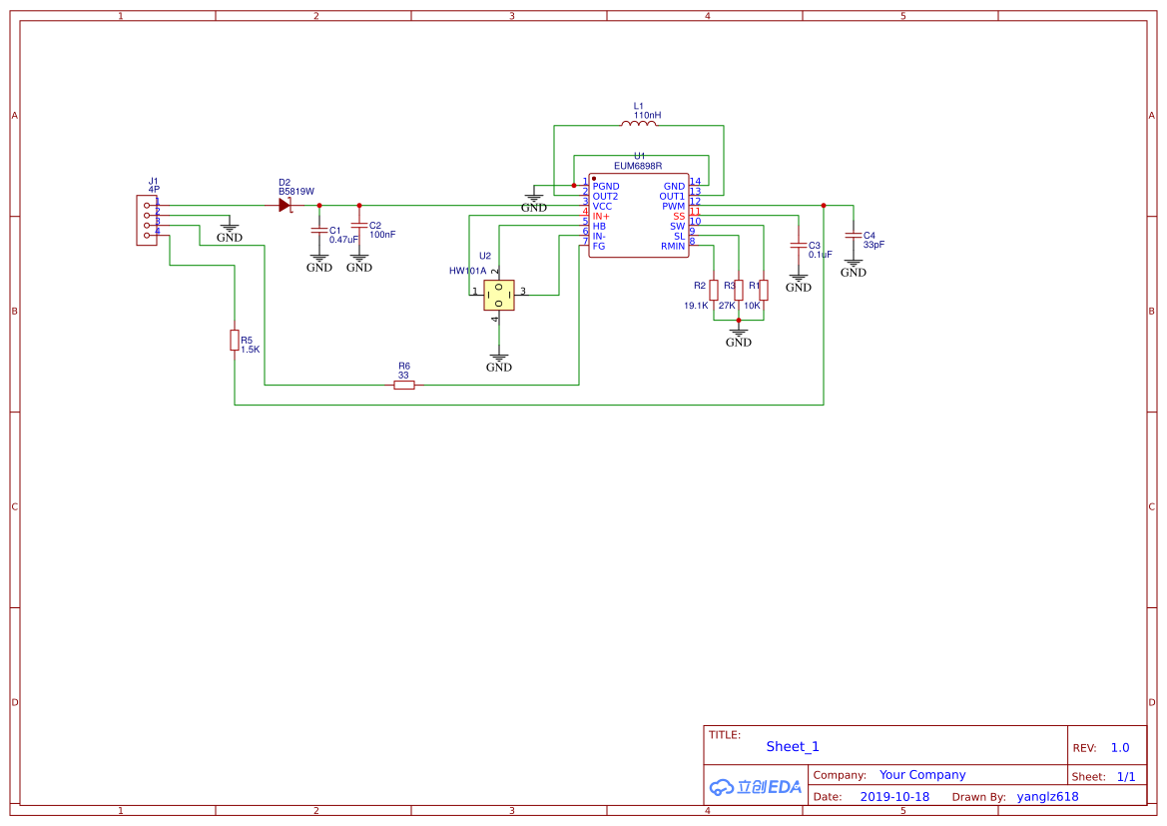Click the 27K resistor value label
This screenshot has width=1167, height=826.
coord(727,306)
